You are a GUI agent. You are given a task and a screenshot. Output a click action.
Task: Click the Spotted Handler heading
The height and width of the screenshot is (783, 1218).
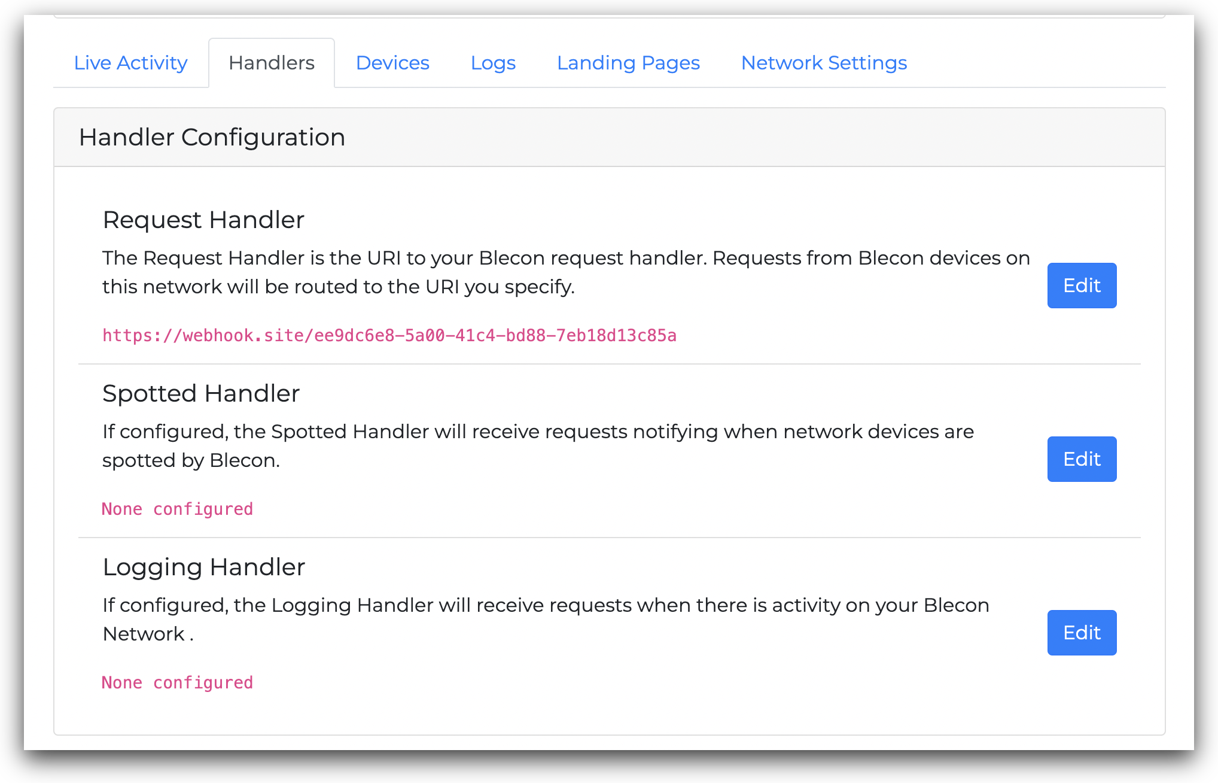pos(201,393)
